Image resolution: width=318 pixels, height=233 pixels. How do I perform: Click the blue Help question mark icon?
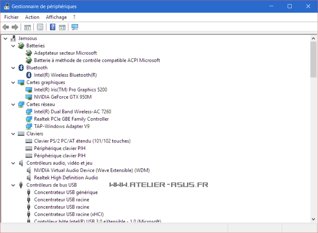52,27
